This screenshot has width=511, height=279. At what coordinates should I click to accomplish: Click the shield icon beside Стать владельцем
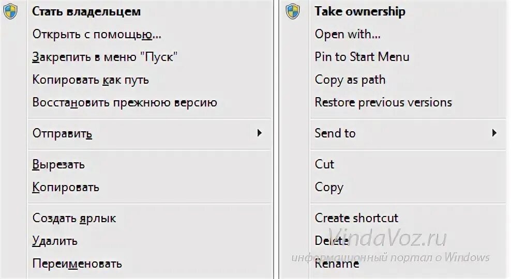(10, 11)
